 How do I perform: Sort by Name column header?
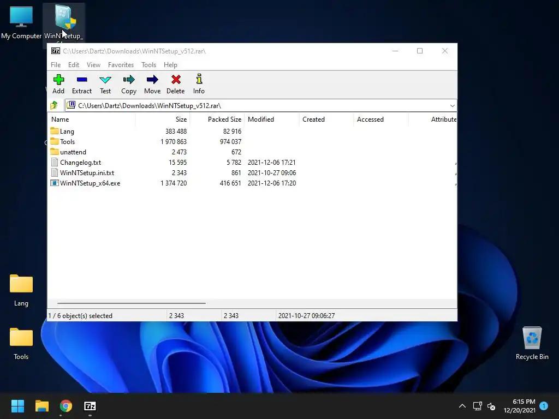[91, 119]
